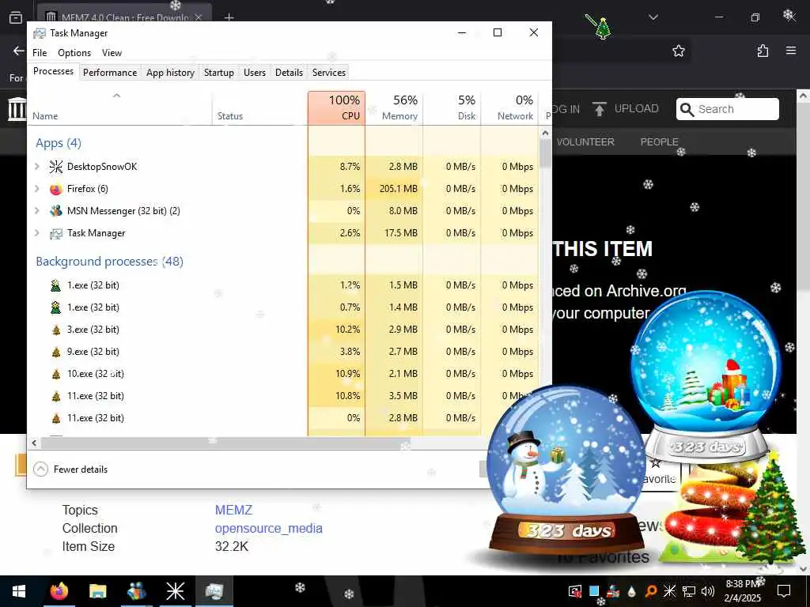Open DesktopSnowOK from the taskbar

pyautogui.click(x=175, y=591)
